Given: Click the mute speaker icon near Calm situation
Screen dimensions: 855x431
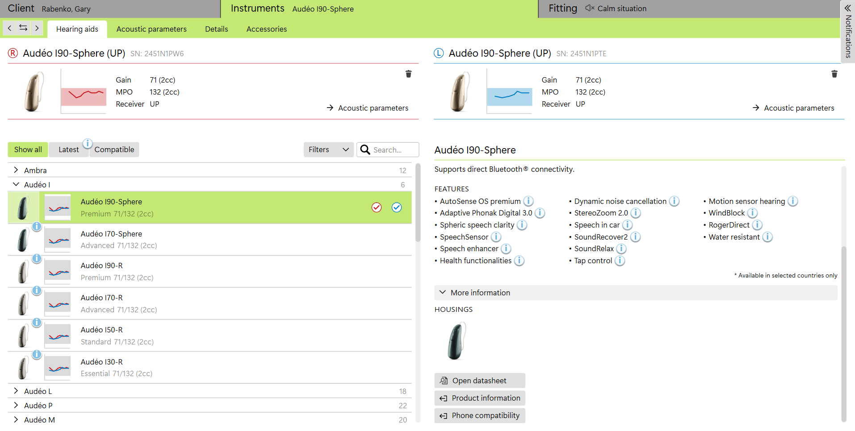Looking at the screenshot, I should 590,8.
